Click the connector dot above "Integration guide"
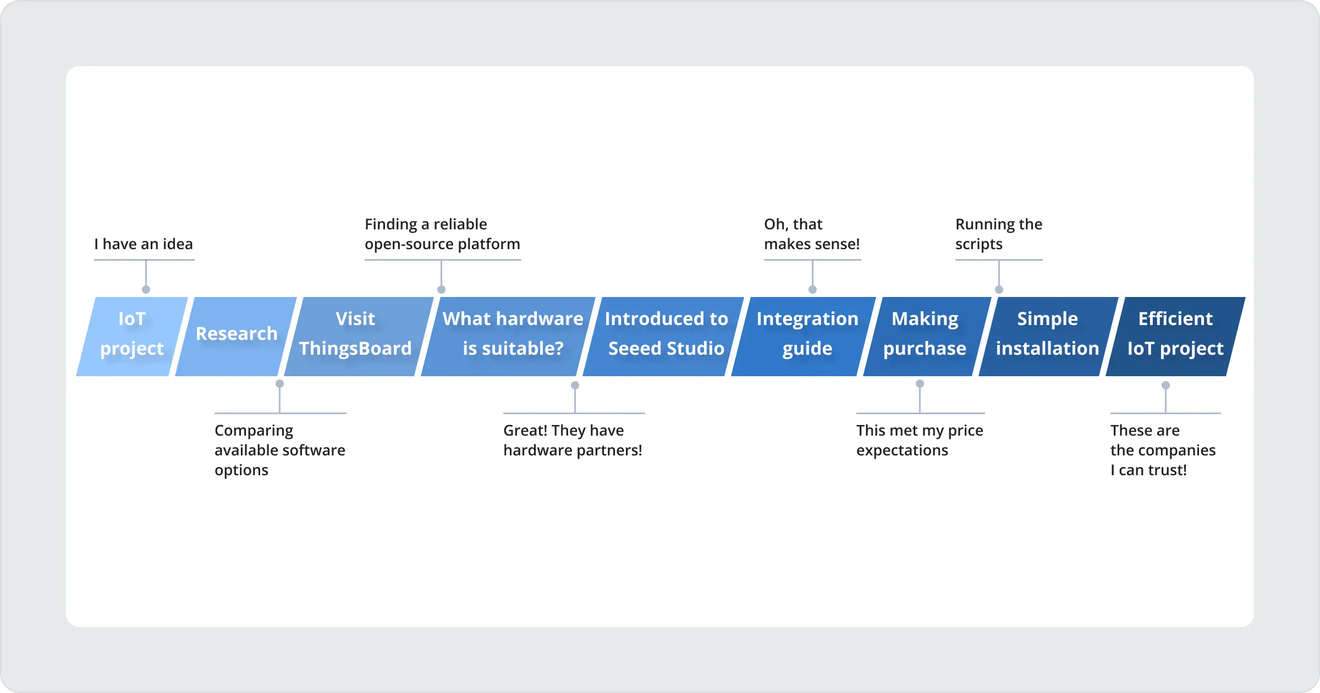This screenshot has height=693, width=1320. (x=812, y=289)
